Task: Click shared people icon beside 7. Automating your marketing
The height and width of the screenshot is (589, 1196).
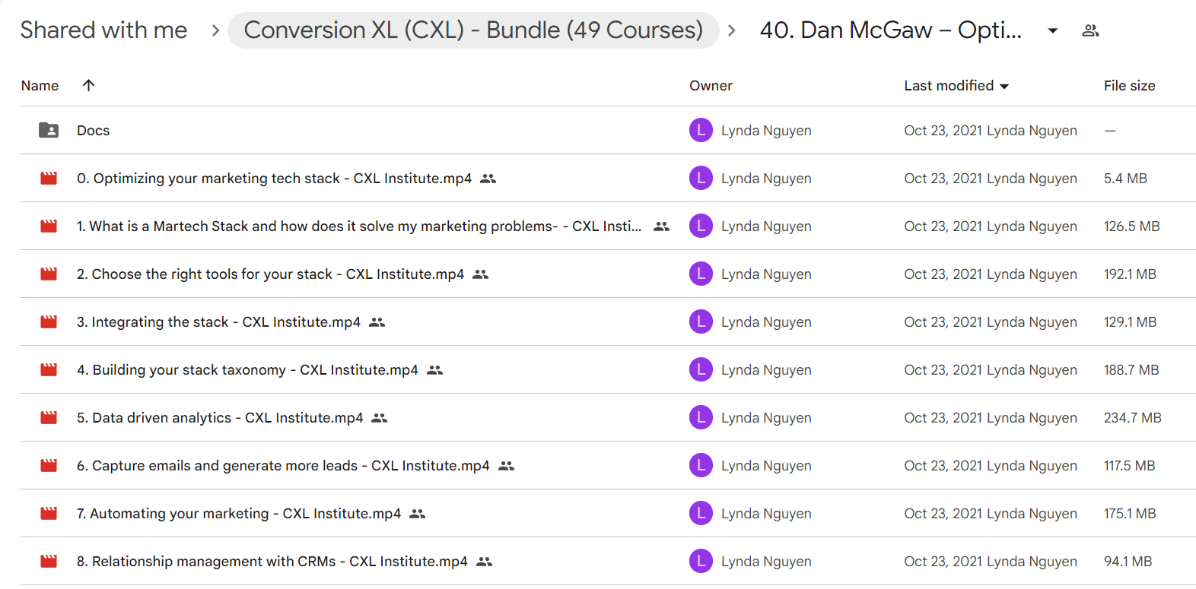Action: (418, 514)
